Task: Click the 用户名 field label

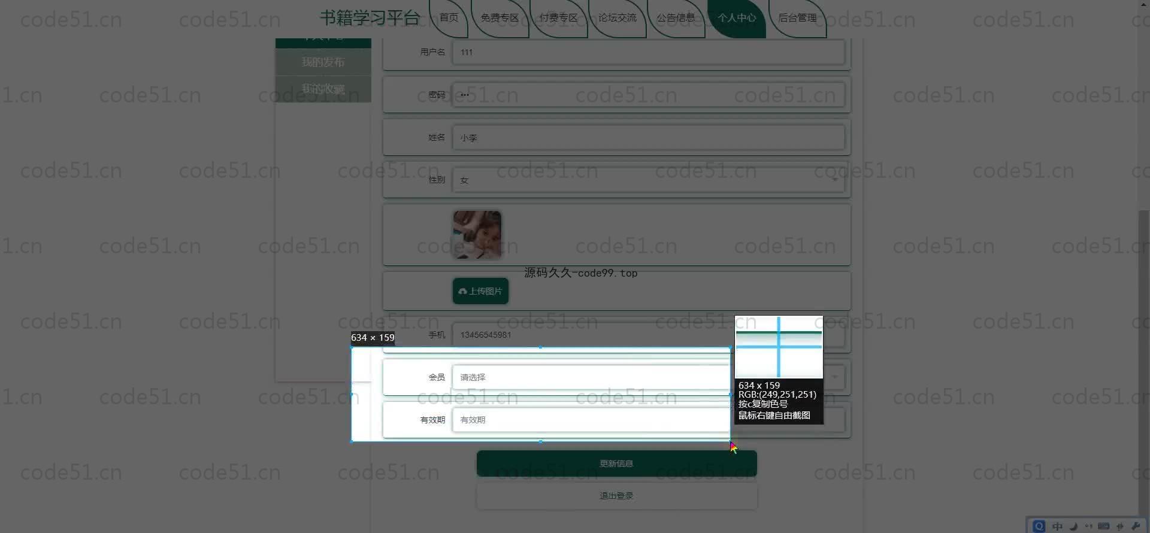Action: pyautogui.click(x=432, y=52)
